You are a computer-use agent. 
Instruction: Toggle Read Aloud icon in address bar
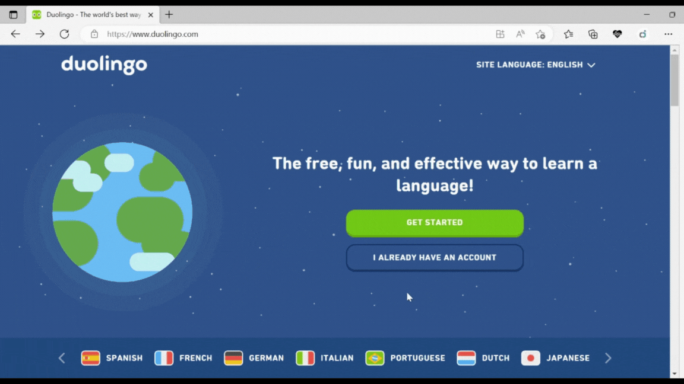coord(520,34)
